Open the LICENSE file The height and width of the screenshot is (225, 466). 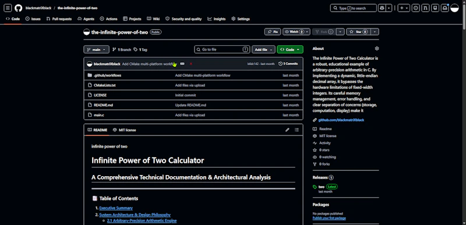pyautogui.click(x=100, y=95)
